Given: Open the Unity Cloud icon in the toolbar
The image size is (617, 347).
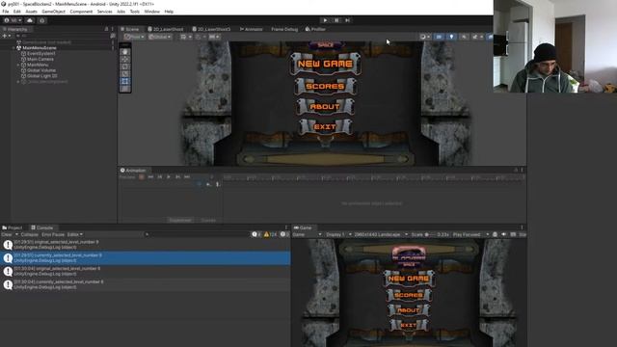Looking at the screenshot, I should 30,20.
